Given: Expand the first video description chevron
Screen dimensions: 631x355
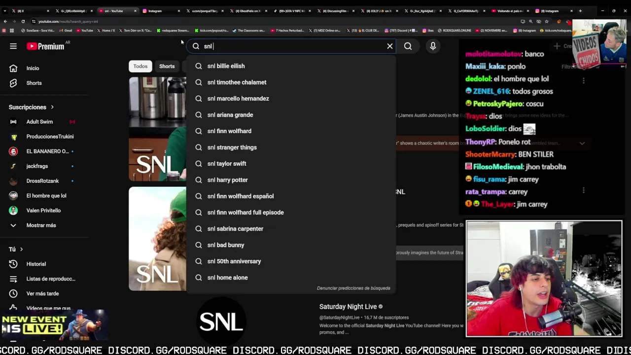Looking at the screenshot, I should (582, 143).
